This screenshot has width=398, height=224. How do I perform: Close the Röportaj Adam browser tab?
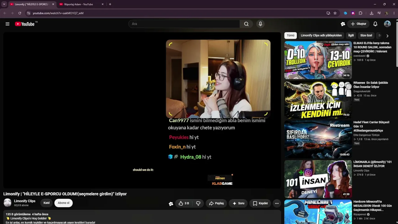coord(103,4)
